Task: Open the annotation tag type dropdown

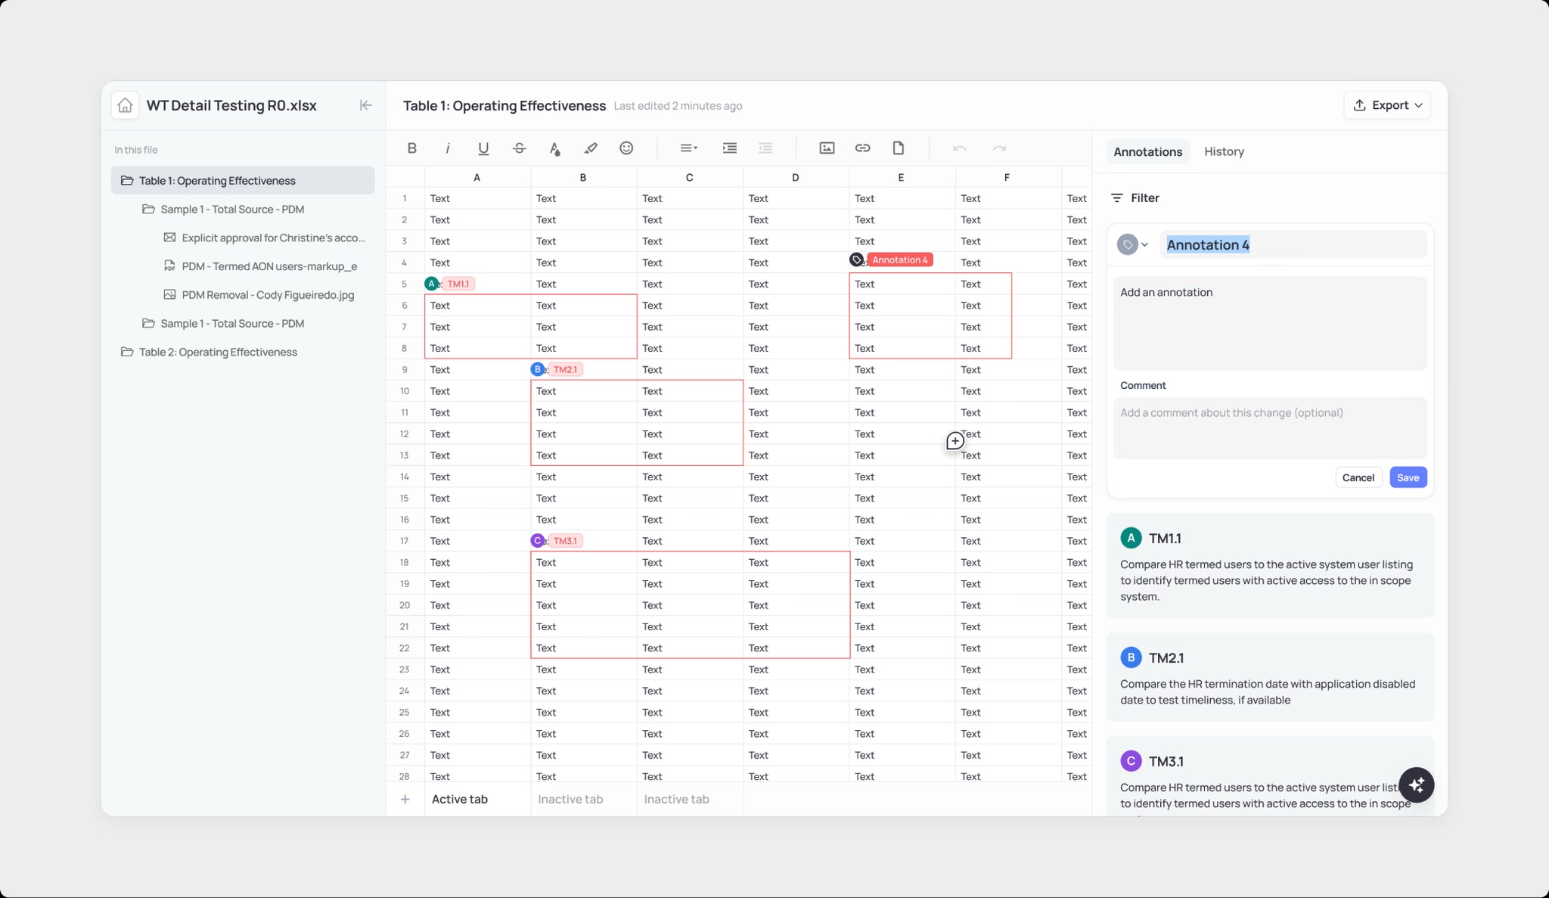Action: click(x=1133, y=244)
